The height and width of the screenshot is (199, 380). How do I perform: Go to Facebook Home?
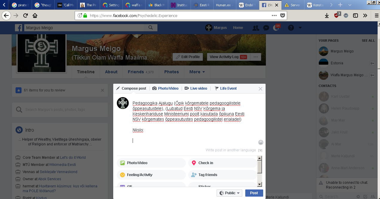238,28
